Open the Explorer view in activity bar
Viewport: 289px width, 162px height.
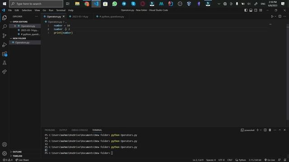pos(5,18)
